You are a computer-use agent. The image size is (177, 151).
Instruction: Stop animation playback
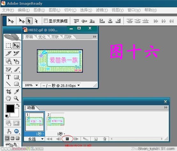click(67, 139)
